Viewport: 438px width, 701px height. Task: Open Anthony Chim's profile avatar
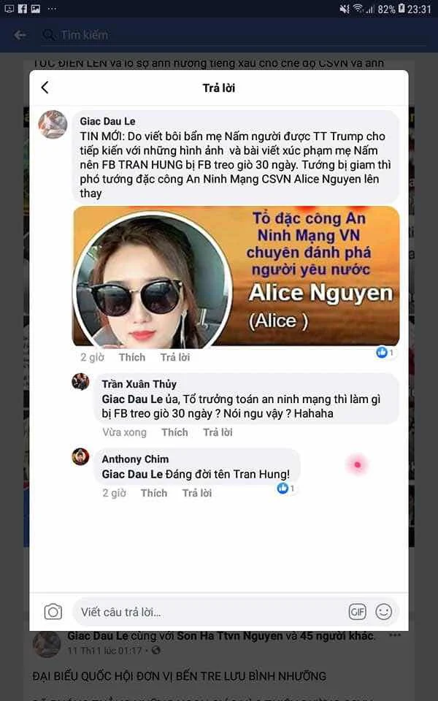click(x=80, y=457)
